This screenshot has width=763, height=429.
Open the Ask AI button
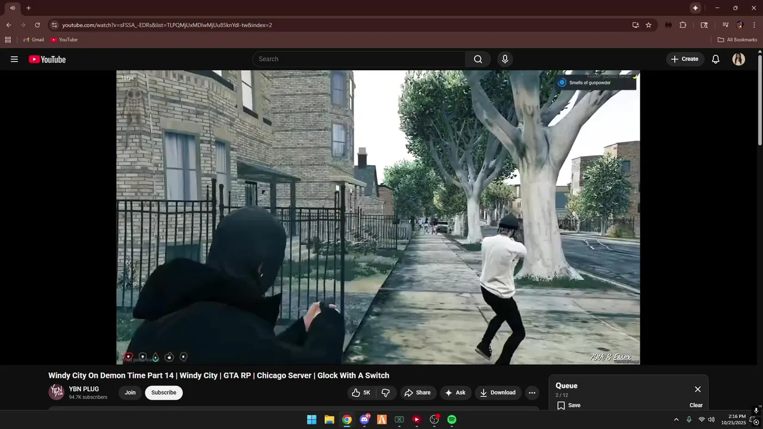pyautogui.click(x=455, y=393)
